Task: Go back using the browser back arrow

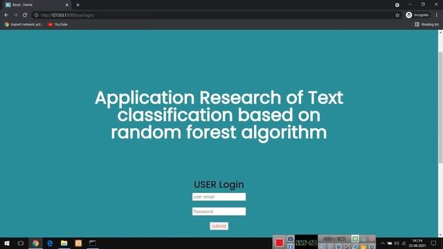Action: pos(6,15)
